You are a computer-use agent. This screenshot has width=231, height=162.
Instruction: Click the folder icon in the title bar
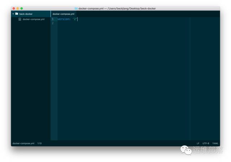(76, 9)
